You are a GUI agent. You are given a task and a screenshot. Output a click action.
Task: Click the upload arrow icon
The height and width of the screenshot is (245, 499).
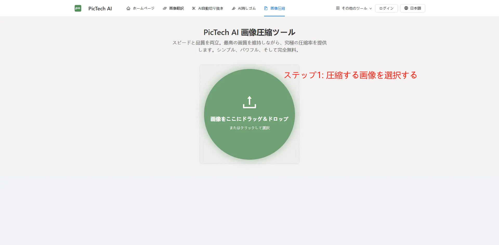pos(249,102)
